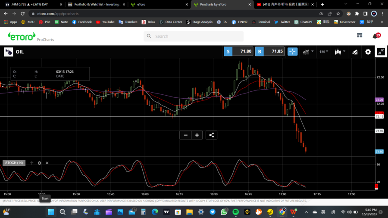Viewport: 388px width, 218px height.
Task: Click the ProCharts search field
Action: click(x=194, y=36)
